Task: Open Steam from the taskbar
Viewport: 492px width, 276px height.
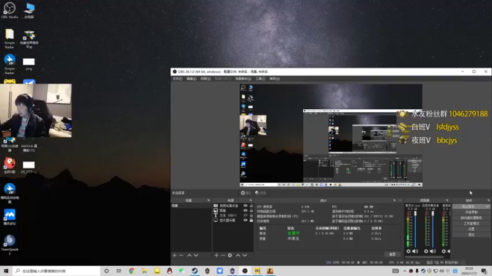Action: tap(194, 271)
